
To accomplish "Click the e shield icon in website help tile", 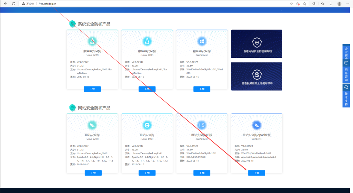I will click(x=257, y=42).
